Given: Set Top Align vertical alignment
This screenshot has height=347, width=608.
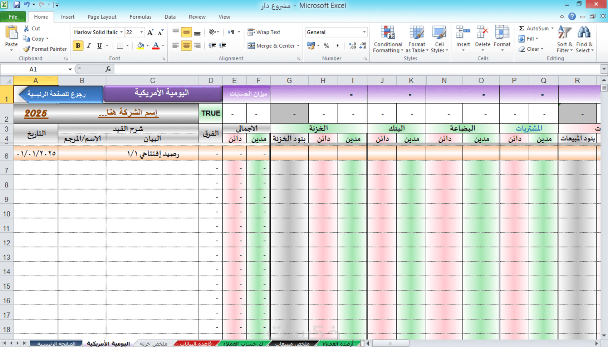Looking at the screenshot, I should point(176,32).
